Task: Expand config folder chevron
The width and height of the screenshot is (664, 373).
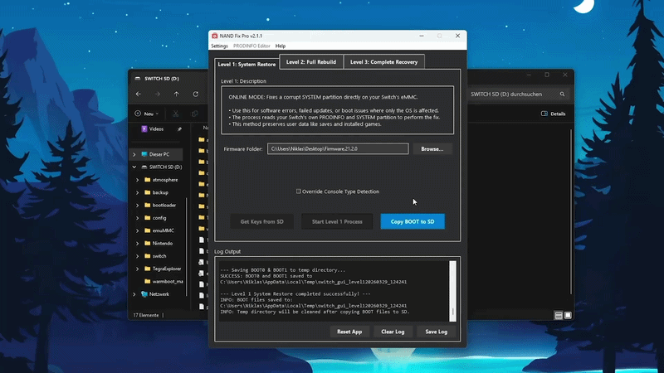Action: [x=137, y=218]
